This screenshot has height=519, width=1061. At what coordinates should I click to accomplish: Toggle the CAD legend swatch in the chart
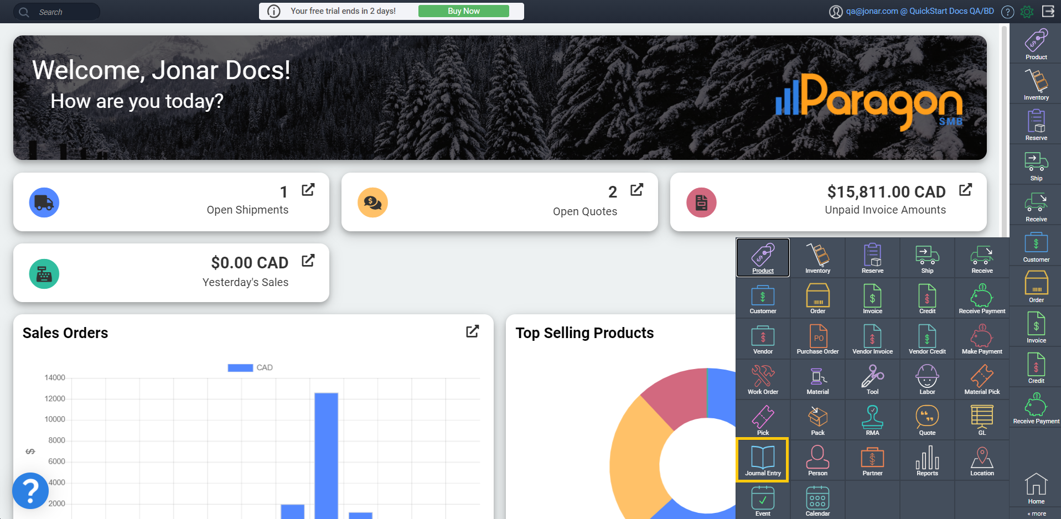pos(240,368)
